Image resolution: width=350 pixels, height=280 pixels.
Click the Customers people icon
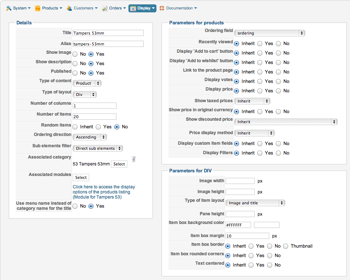[69, 8]
